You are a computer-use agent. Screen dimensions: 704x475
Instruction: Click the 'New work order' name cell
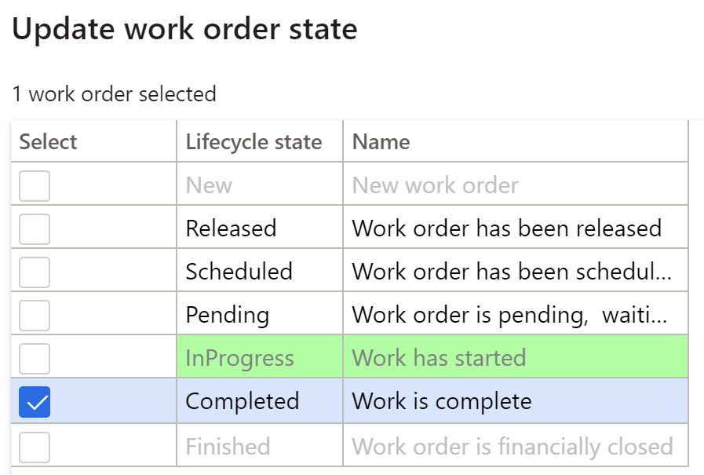516,185
